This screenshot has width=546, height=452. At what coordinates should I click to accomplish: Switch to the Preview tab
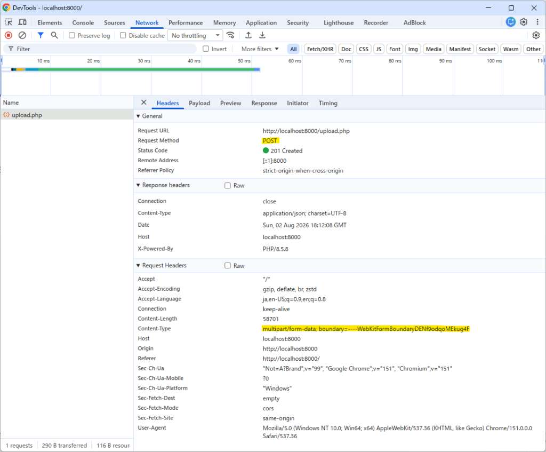230,103
